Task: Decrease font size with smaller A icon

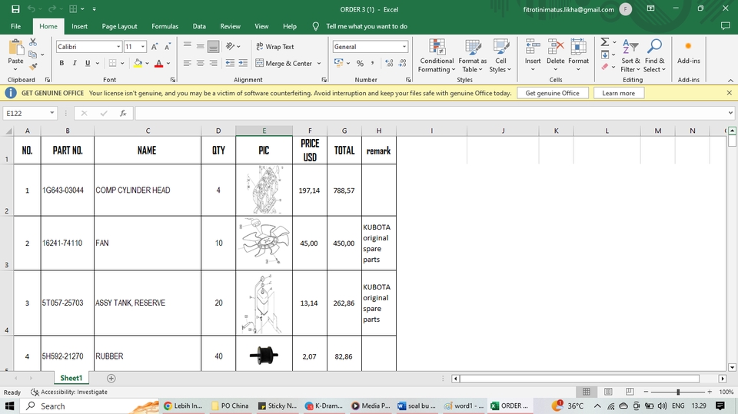Action: [x=167, y=47]
